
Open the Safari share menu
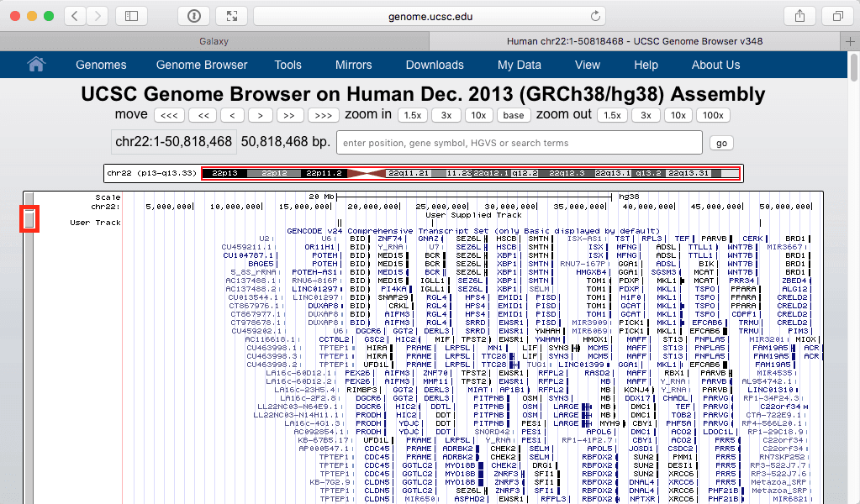pyautogui.click(x=797, y=16)
